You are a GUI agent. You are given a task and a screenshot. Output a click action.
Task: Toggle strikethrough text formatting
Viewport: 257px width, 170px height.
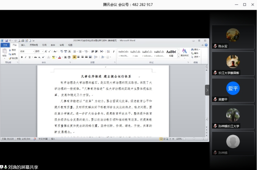(35, 57)
